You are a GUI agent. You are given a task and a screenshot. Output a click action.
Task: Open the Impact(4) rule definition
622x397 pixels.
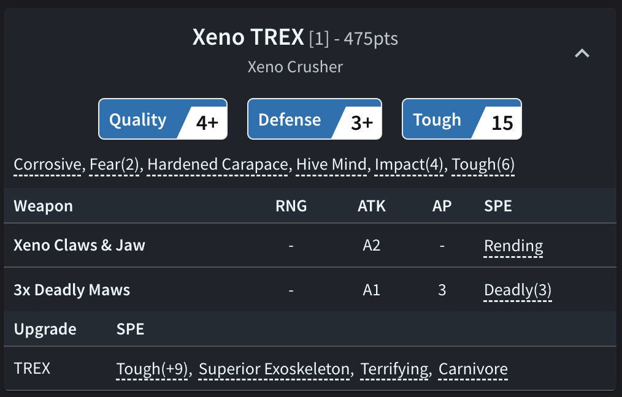click(409, 164)
